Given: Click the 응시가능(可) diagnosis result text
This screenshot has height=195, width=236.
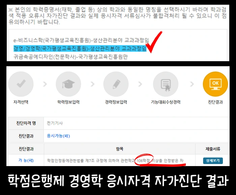Looking at the screenshot, I should click(58, 136).
